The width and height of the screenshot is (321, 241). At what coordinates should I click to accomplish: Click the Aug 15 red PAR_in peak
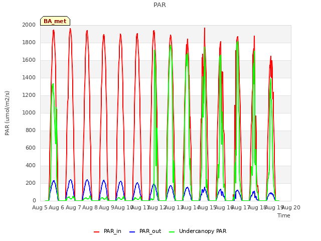pyautogui.click(x=205, y=28)
